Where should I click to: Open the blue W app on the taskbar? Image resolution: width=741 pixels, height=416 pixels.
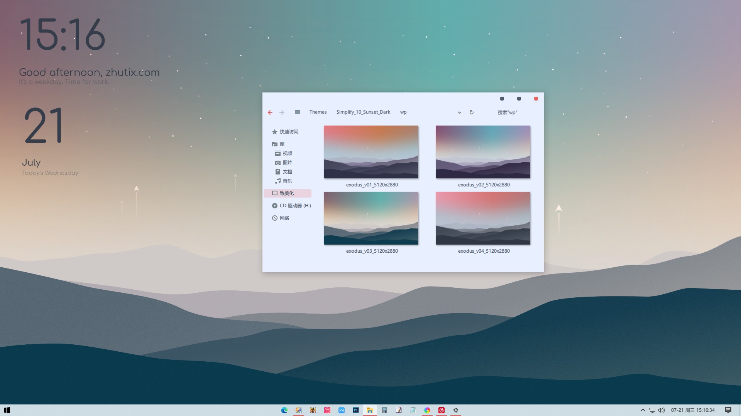pos(342,410)
